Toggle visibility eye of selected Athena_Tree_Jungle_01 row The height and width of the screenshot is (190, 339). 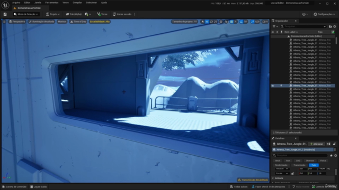[273, 85]
